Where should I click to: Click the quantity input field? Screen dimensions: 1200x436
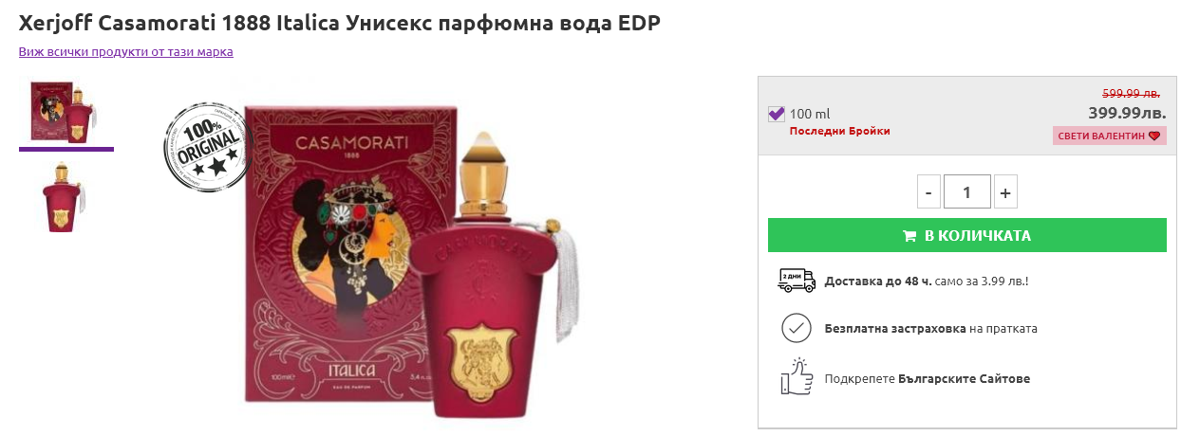966,191
